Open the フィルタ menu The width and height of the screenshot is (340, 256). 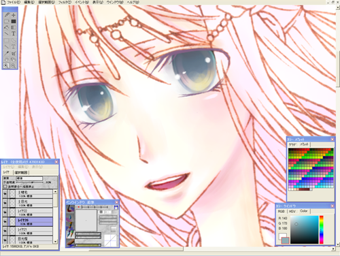pos(65,2)
